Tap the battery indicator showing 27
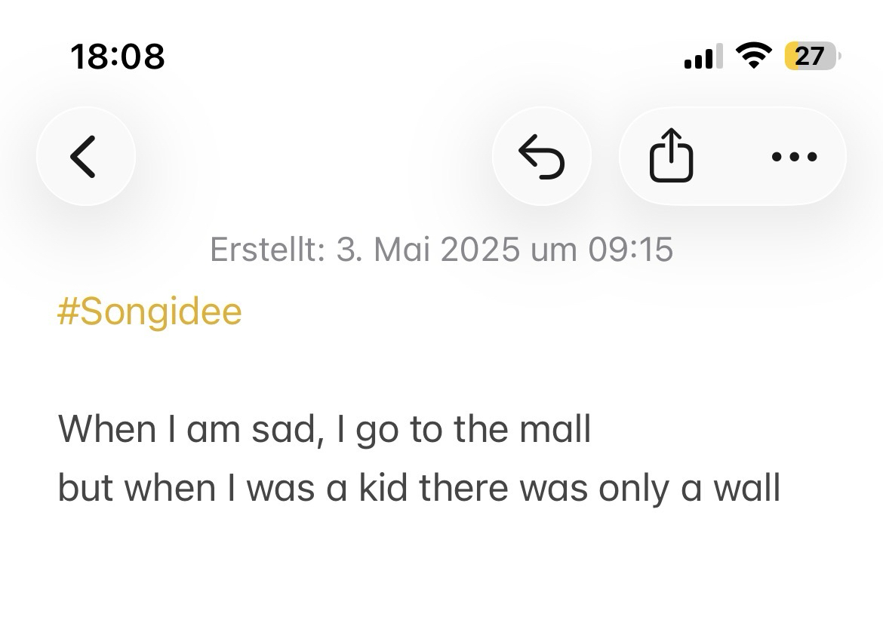Screen dimensions: 883x629 pos(811,57)
